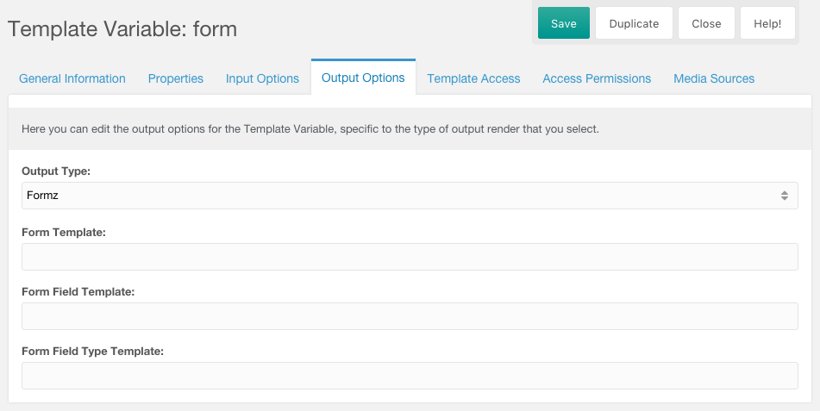
Task: Go to the Input Options tab
Action: [x=262, y=78]
